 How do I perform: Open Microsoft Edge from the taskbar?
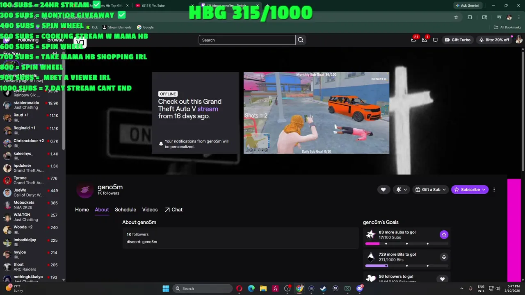pos(251,288)
